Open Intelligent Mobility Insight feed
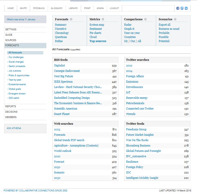Image resolution: width=197 pixels, height=195 pixels. pyautogui.click(x=142, y=178)
